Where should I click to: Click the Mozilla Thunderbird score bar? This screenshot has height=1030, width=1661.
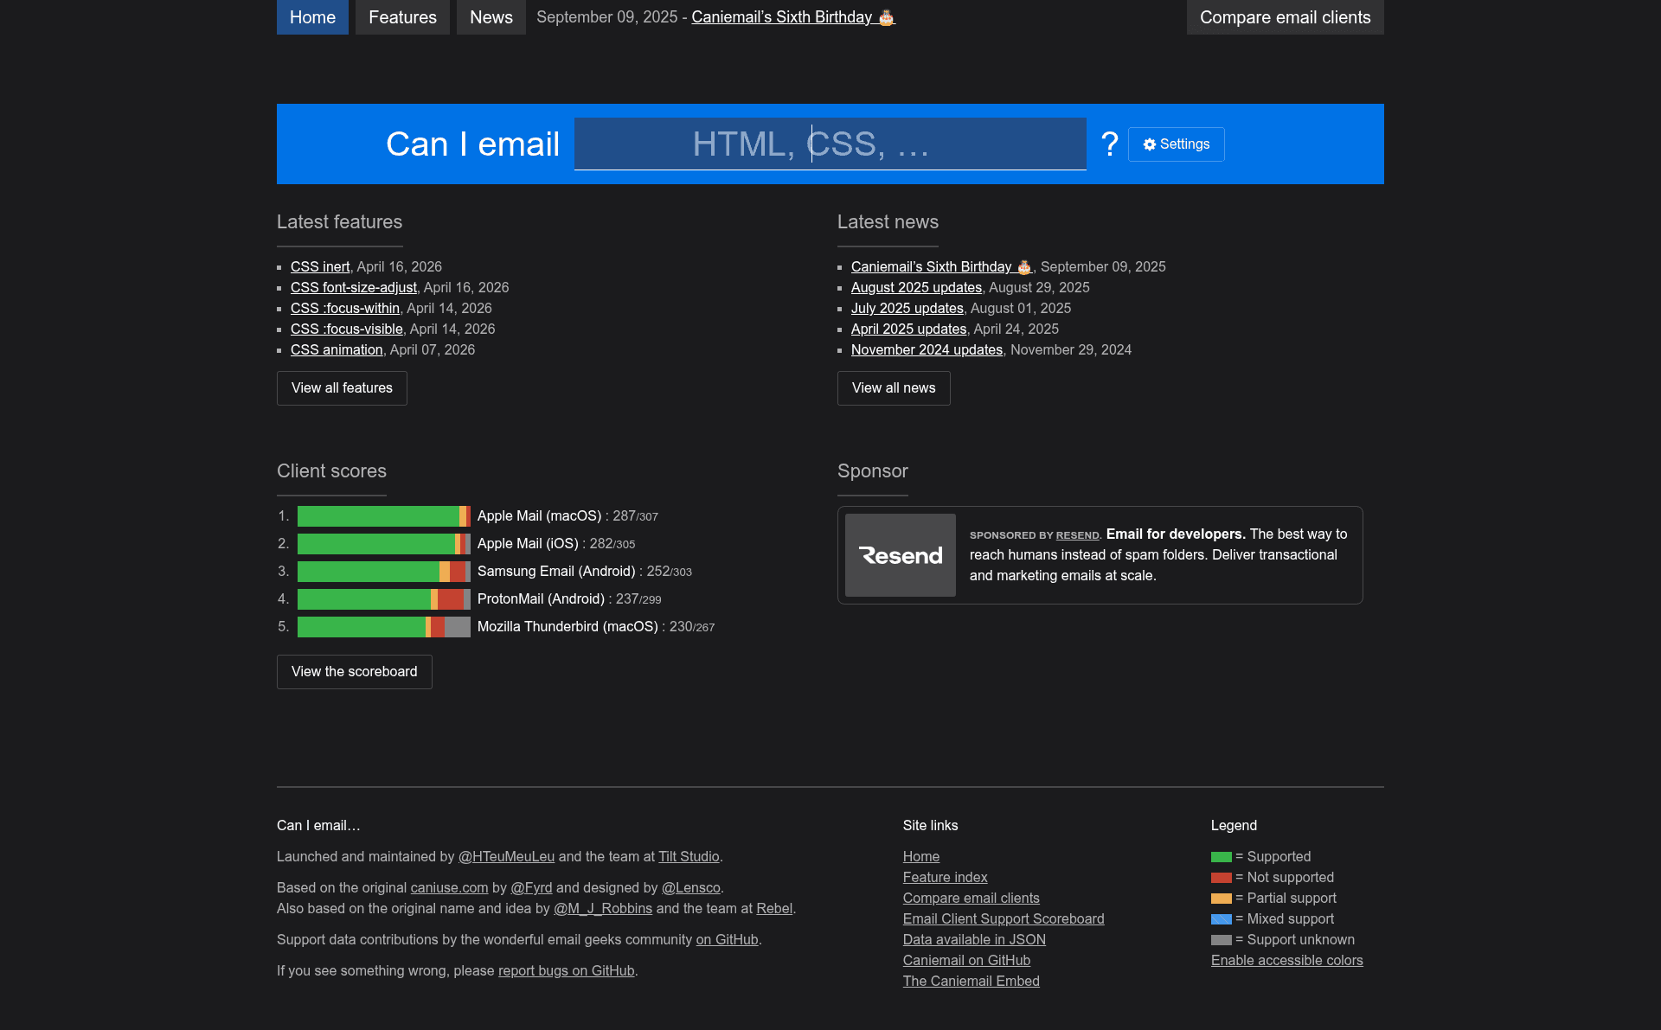click(383, 627)
